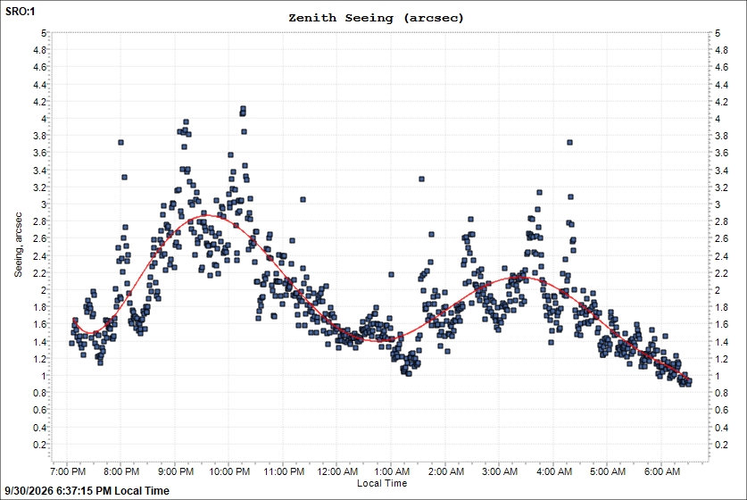Click the vertical axis title Seeing, arcsec
Image resolution: width=747 pixels, height=500 pixels.
[18, 245]
